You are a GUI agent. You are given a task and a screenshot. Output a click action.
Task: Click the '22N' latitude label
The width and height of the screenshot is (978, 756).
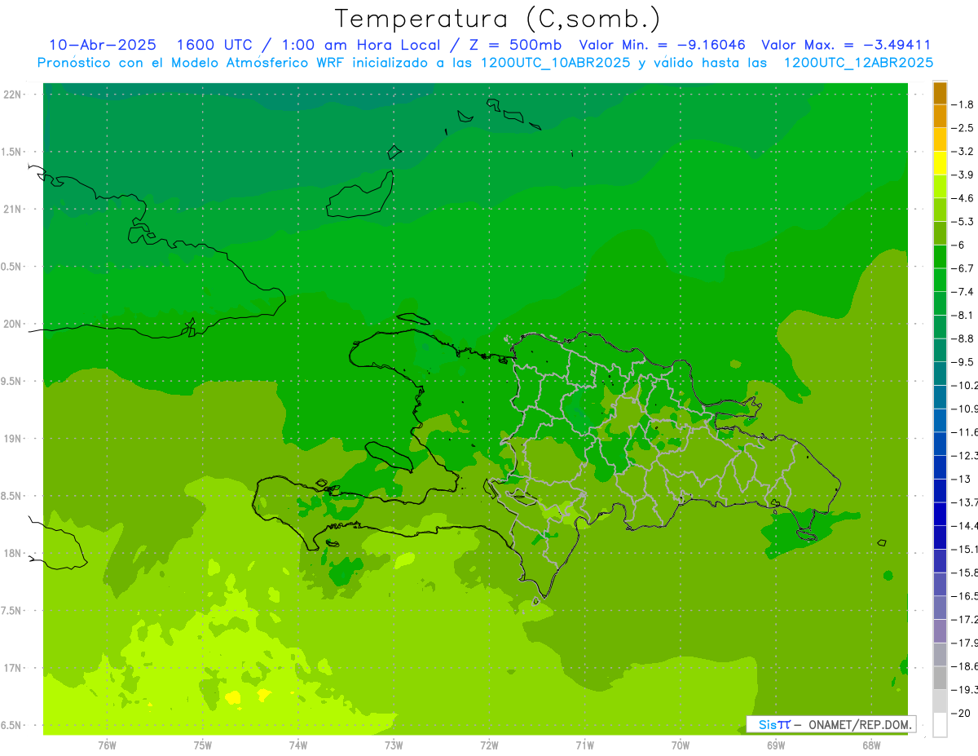point(12,95)
